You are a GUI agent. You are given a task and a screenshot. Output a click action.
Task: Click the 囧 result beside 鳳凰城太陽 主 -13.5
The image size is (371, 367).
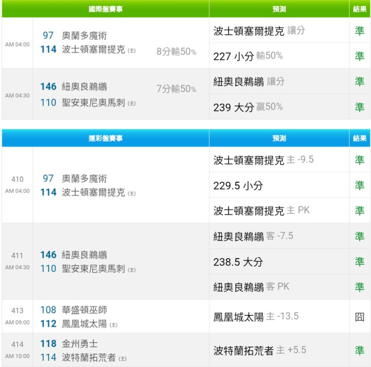click(x=359, y=316)
